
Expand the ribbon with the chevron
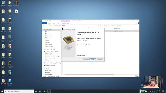click(136, 23)
